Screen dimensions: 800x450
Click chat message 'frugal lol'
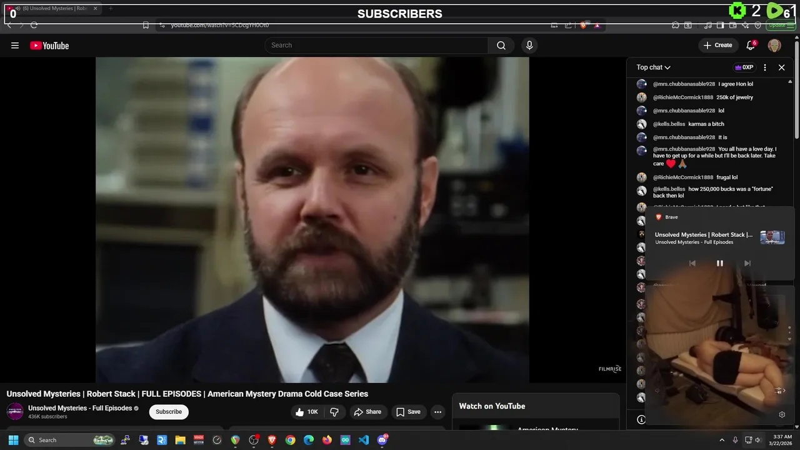727,177
